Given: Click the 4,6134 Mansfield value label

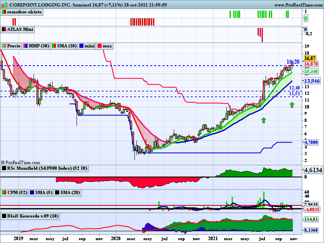Looking at the screenshot, I should [x=313, y=170].
